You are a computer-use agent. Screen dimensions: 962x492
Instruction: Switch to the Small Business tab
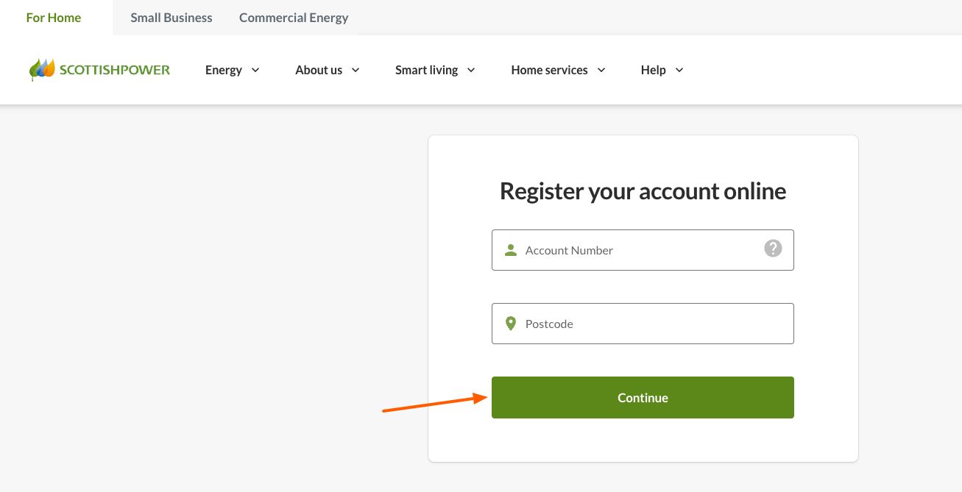point(171,17)
